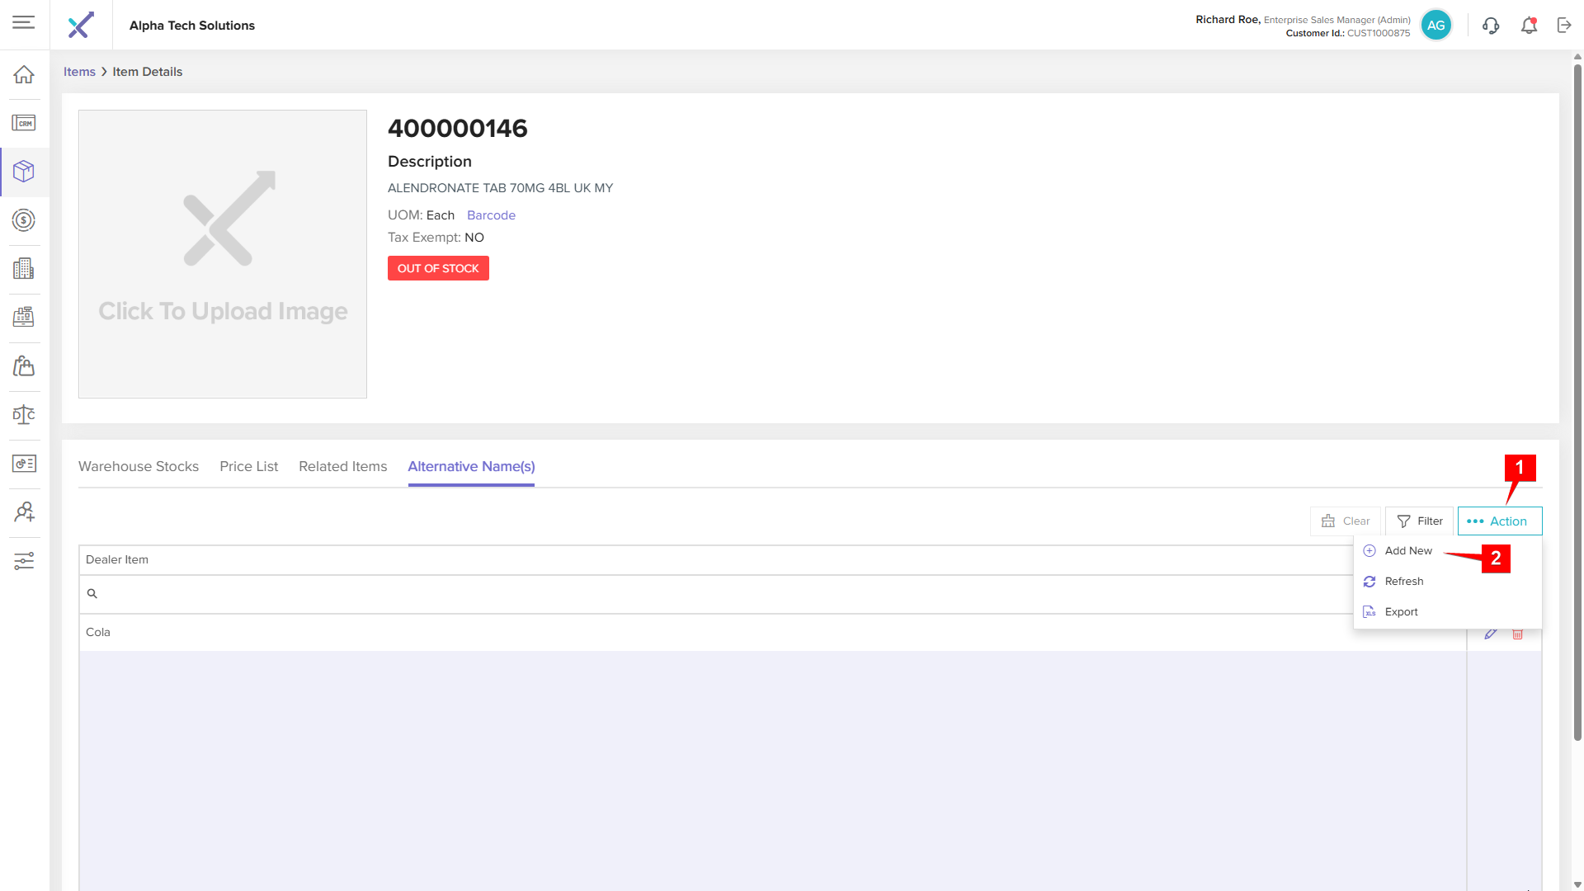Open sidebar settings sliders icon
Screen dimensions: 1584x891
[24, 561]
